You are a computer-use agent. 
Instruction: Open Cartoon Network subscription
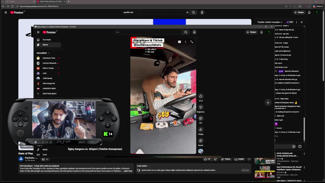pos(48,63)
